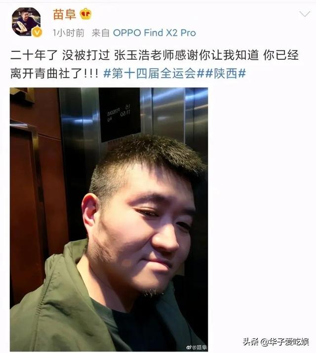Tap 张玉浩老师 in the post text

pos(144,55)
